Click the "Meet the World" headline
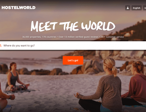 click(x=73, y=26)
